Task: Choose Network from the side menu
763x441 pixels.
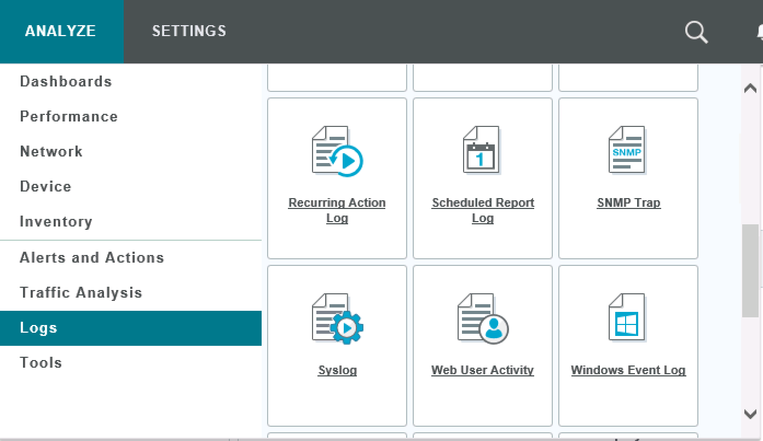Action: [x=51, y=152]
